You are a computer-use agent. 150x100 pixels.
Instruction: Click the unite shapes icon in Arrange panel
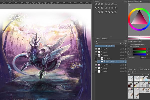(106, 12)
